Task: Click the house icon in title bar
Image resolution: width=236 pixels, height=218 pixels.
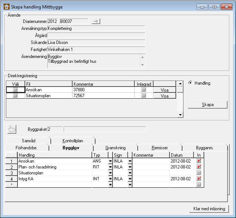Action: click(x=6, y=7)
